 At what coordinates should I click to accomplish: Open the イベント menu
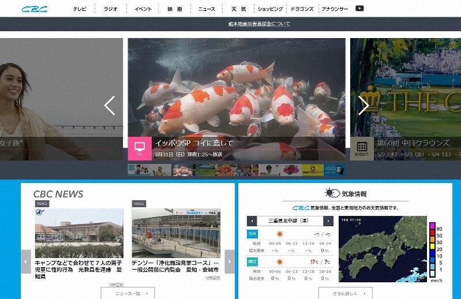[143, 9]
